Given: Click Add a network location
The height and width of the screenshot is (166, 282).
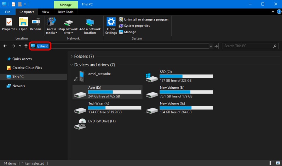Looking at the screenshot, I should tap(90, 26).
